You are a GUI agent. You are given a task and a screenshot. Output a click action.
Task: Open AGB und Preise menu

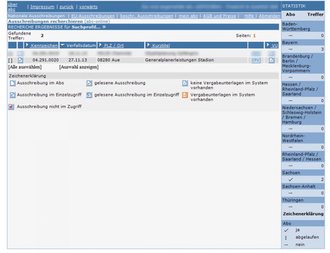click(x=219, y=16)
